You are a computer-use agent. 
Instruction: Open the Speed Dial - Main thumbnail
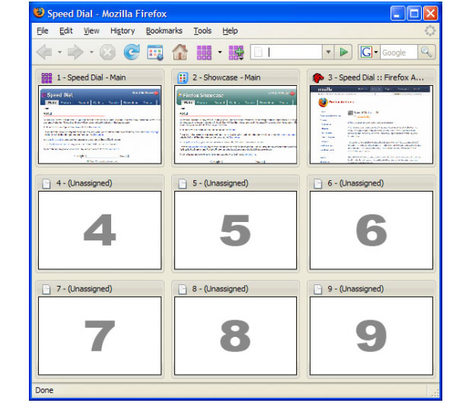[100, 125]
